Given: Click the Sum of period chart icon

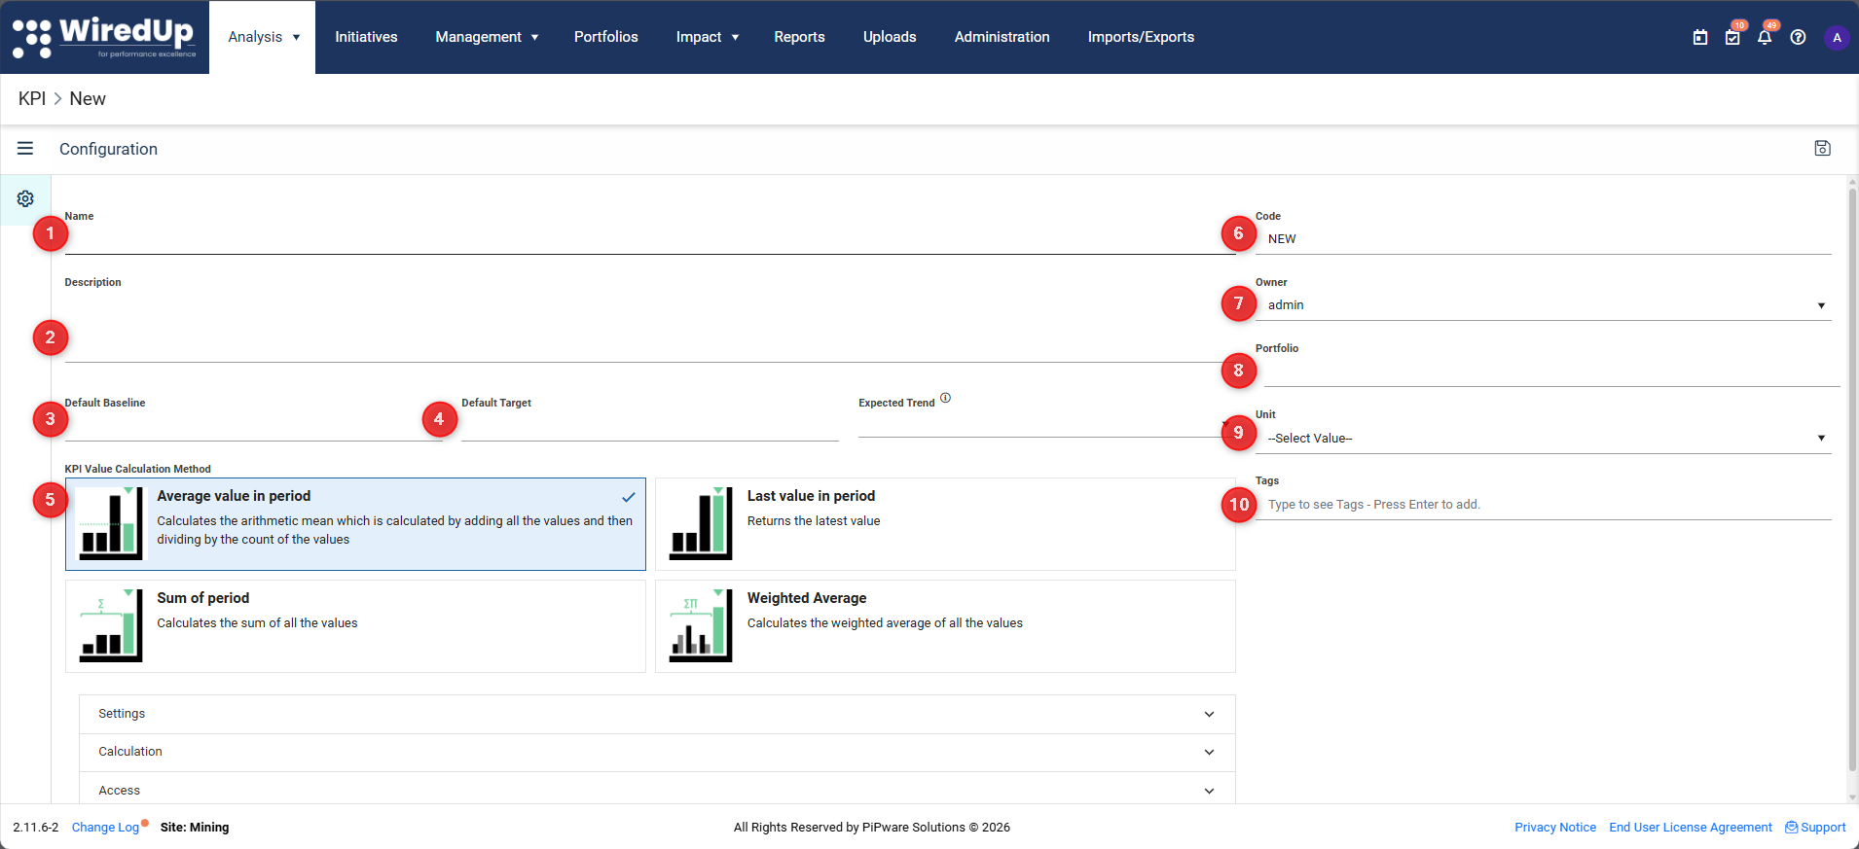Looking at the screenshot, I should [x=111, y=625].
